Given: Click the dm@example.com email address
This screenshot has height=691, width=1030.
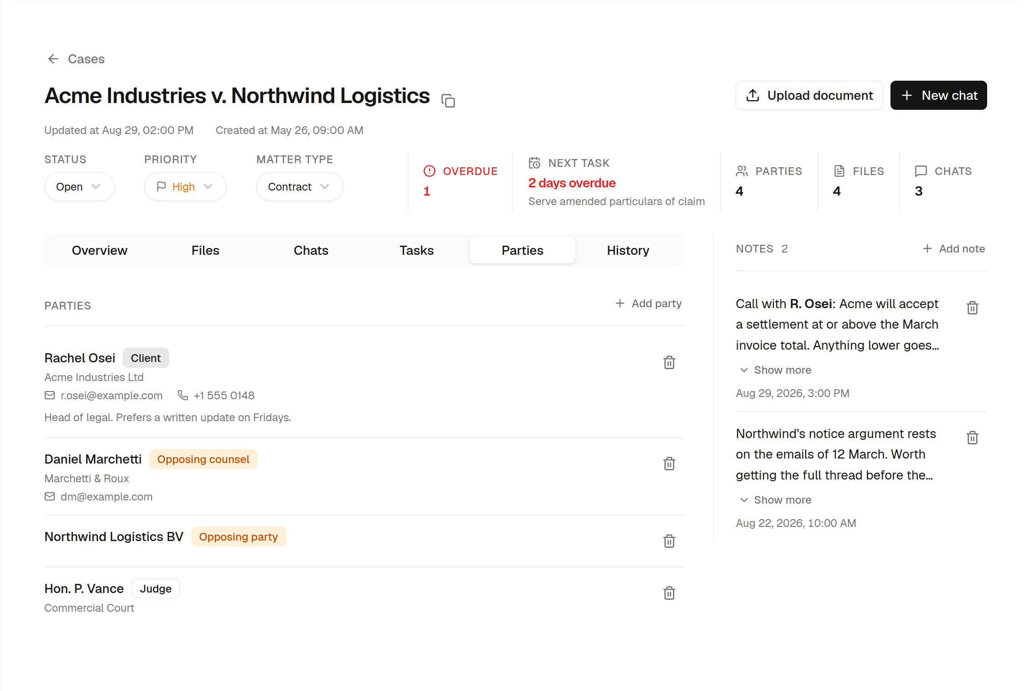Looking at the screenshot, I should click(106, 496).
